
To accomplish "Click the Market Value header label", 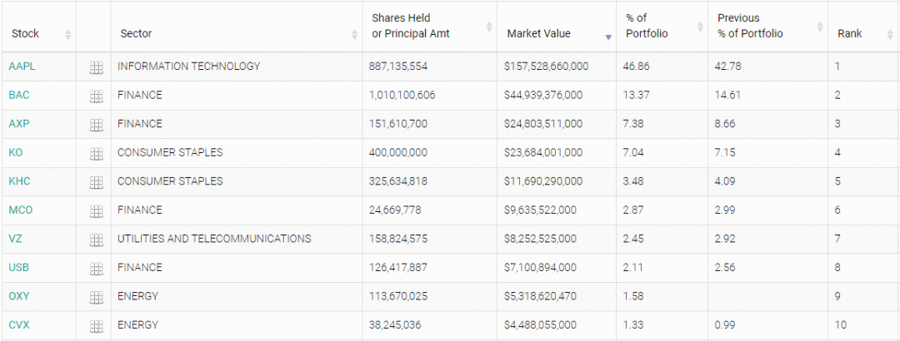I will pyautogui.click(x=539, y=34).
